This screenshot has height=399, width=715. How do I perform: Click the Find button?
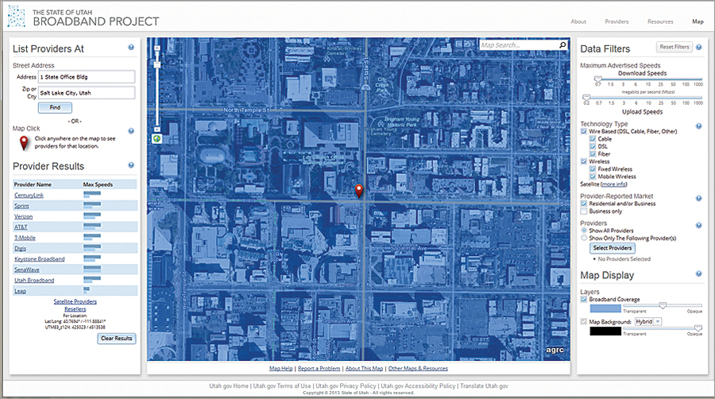(55, 107)
